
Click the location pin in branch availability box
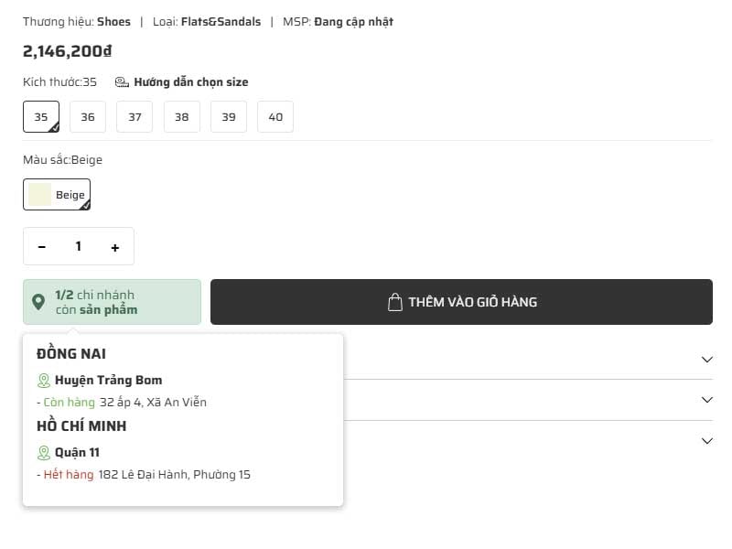(38, 302)
